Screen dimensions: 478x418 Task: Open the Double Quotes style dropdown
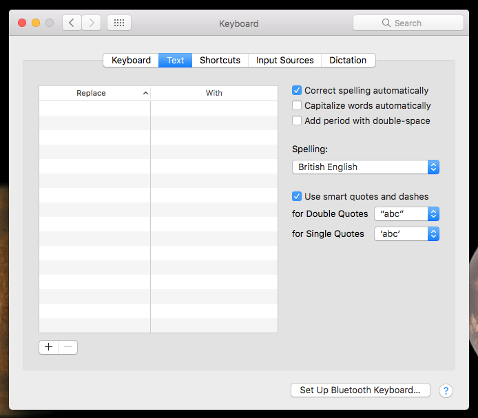tap(406, 213)
